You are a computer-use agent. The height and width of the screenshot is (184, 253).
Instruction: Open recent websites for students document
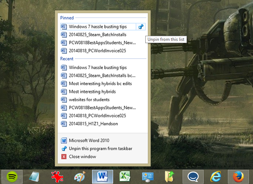coord(98,99)
